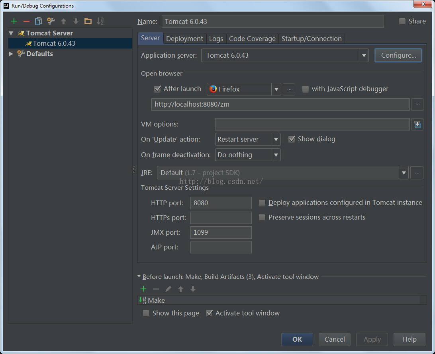Collapse the Tomcat Server tree node

click(x=11, y=33)
